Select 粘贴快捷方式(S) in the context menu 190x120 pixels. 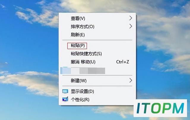click(97, 54)
